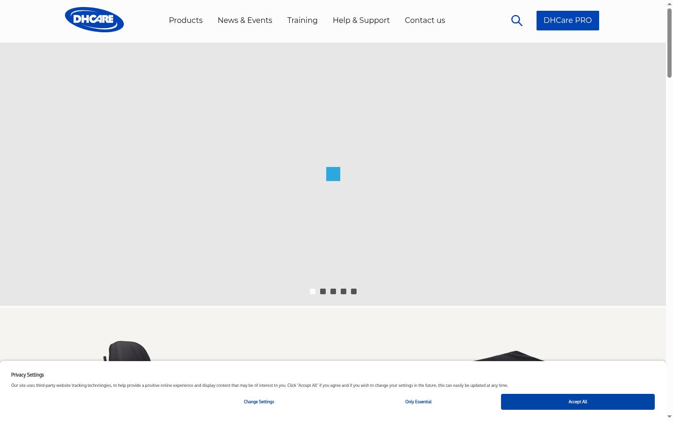Select the second carousel slide dot
Viewport: 673px width, 421px height.
323,291
